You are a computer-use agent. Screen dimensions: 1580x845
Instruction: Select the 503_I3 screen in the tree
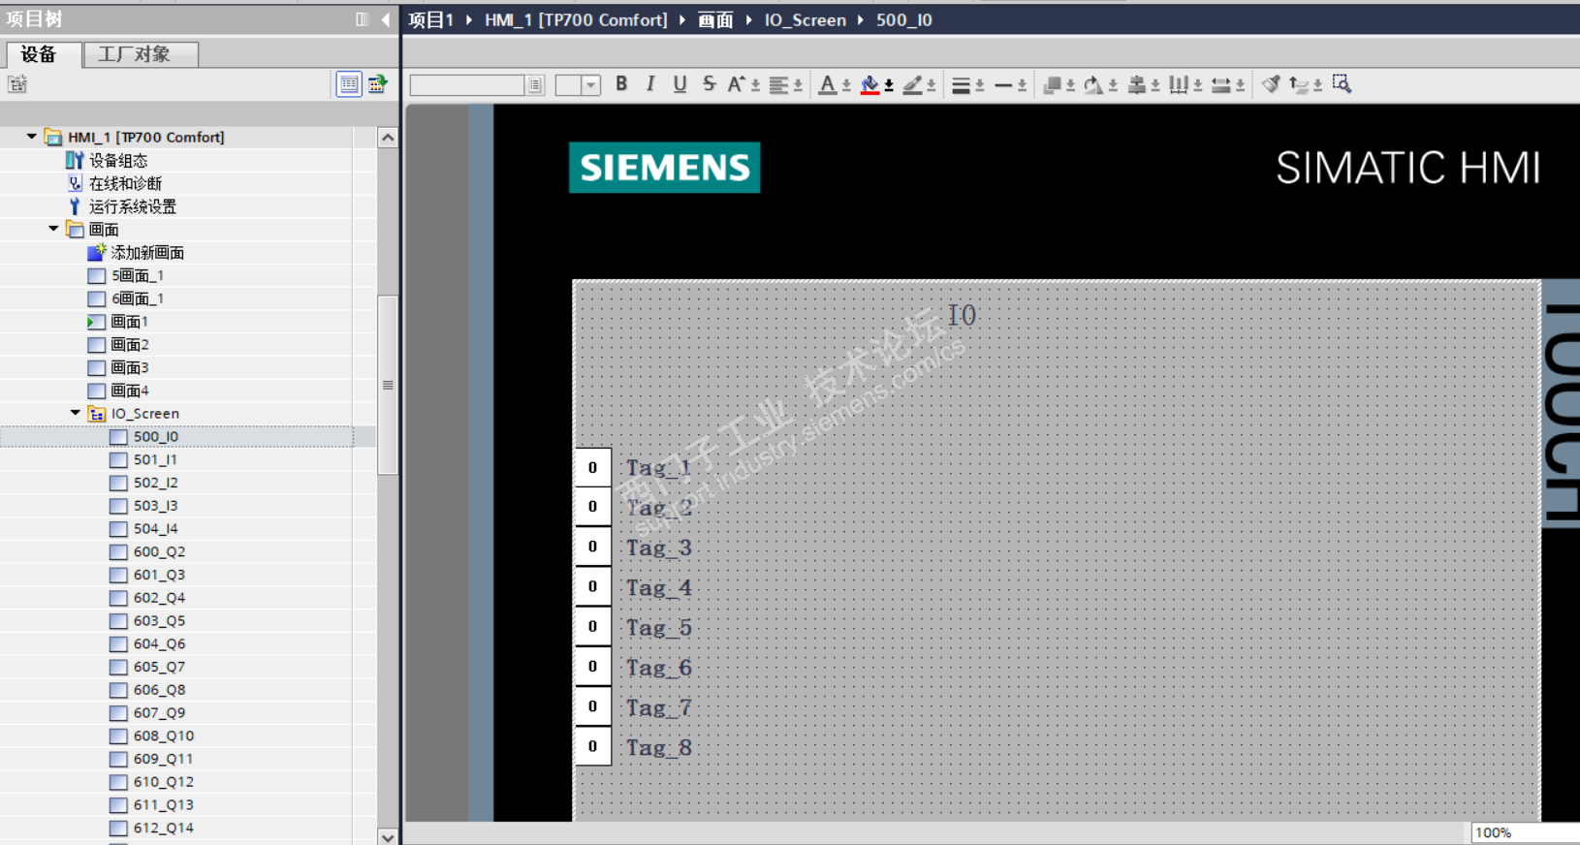[x=155, y=506]
